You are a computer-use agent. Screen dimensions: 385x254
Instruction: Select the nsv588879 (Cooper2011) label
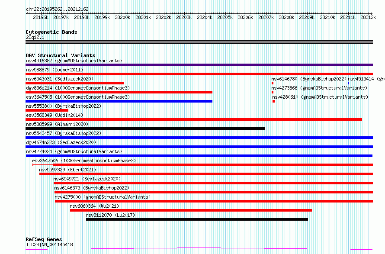click(55, 70)
